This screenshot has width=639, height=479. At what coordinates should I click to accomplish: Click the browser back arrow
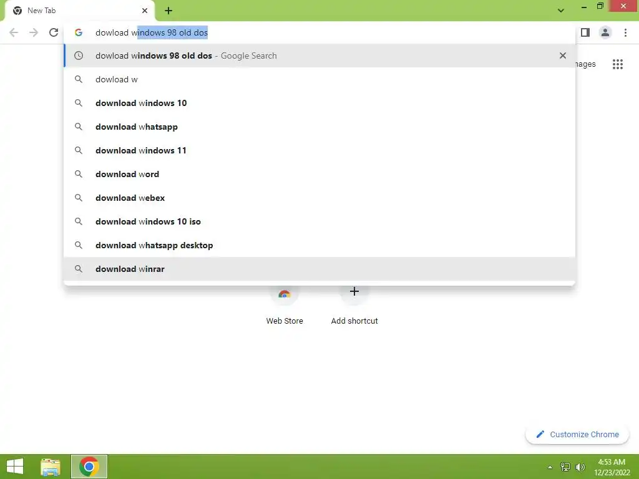tap(14, 32)
